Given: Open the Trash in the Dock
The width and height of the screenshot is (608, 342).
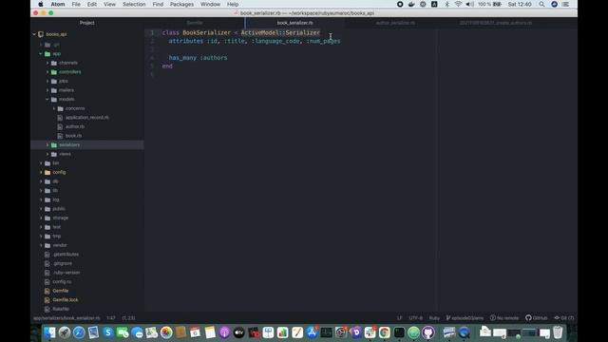Looking at the screenshot, I should [x=558, y=332].
